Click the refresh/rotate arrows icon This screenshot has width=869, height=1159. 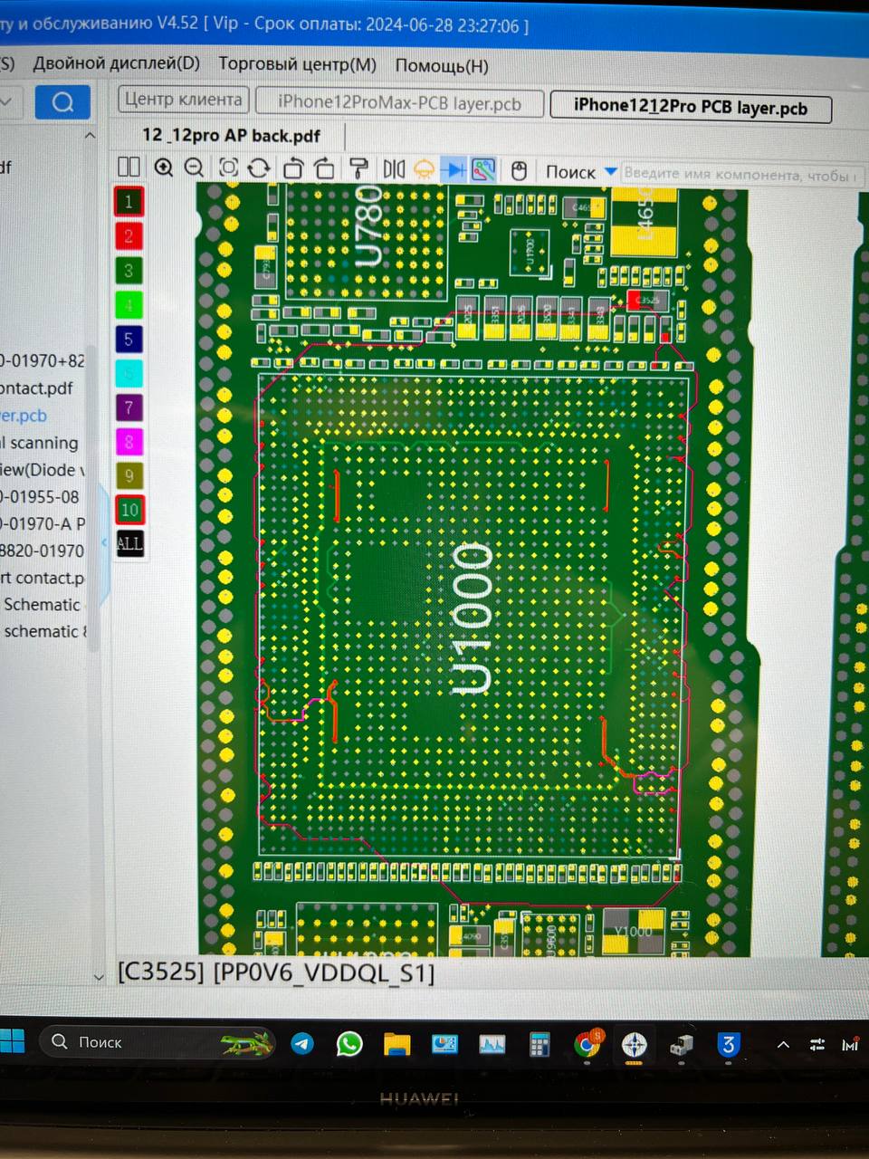click(259, 168)
